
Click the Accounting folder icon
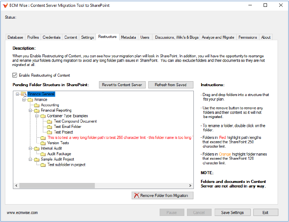tap(37, 105)
